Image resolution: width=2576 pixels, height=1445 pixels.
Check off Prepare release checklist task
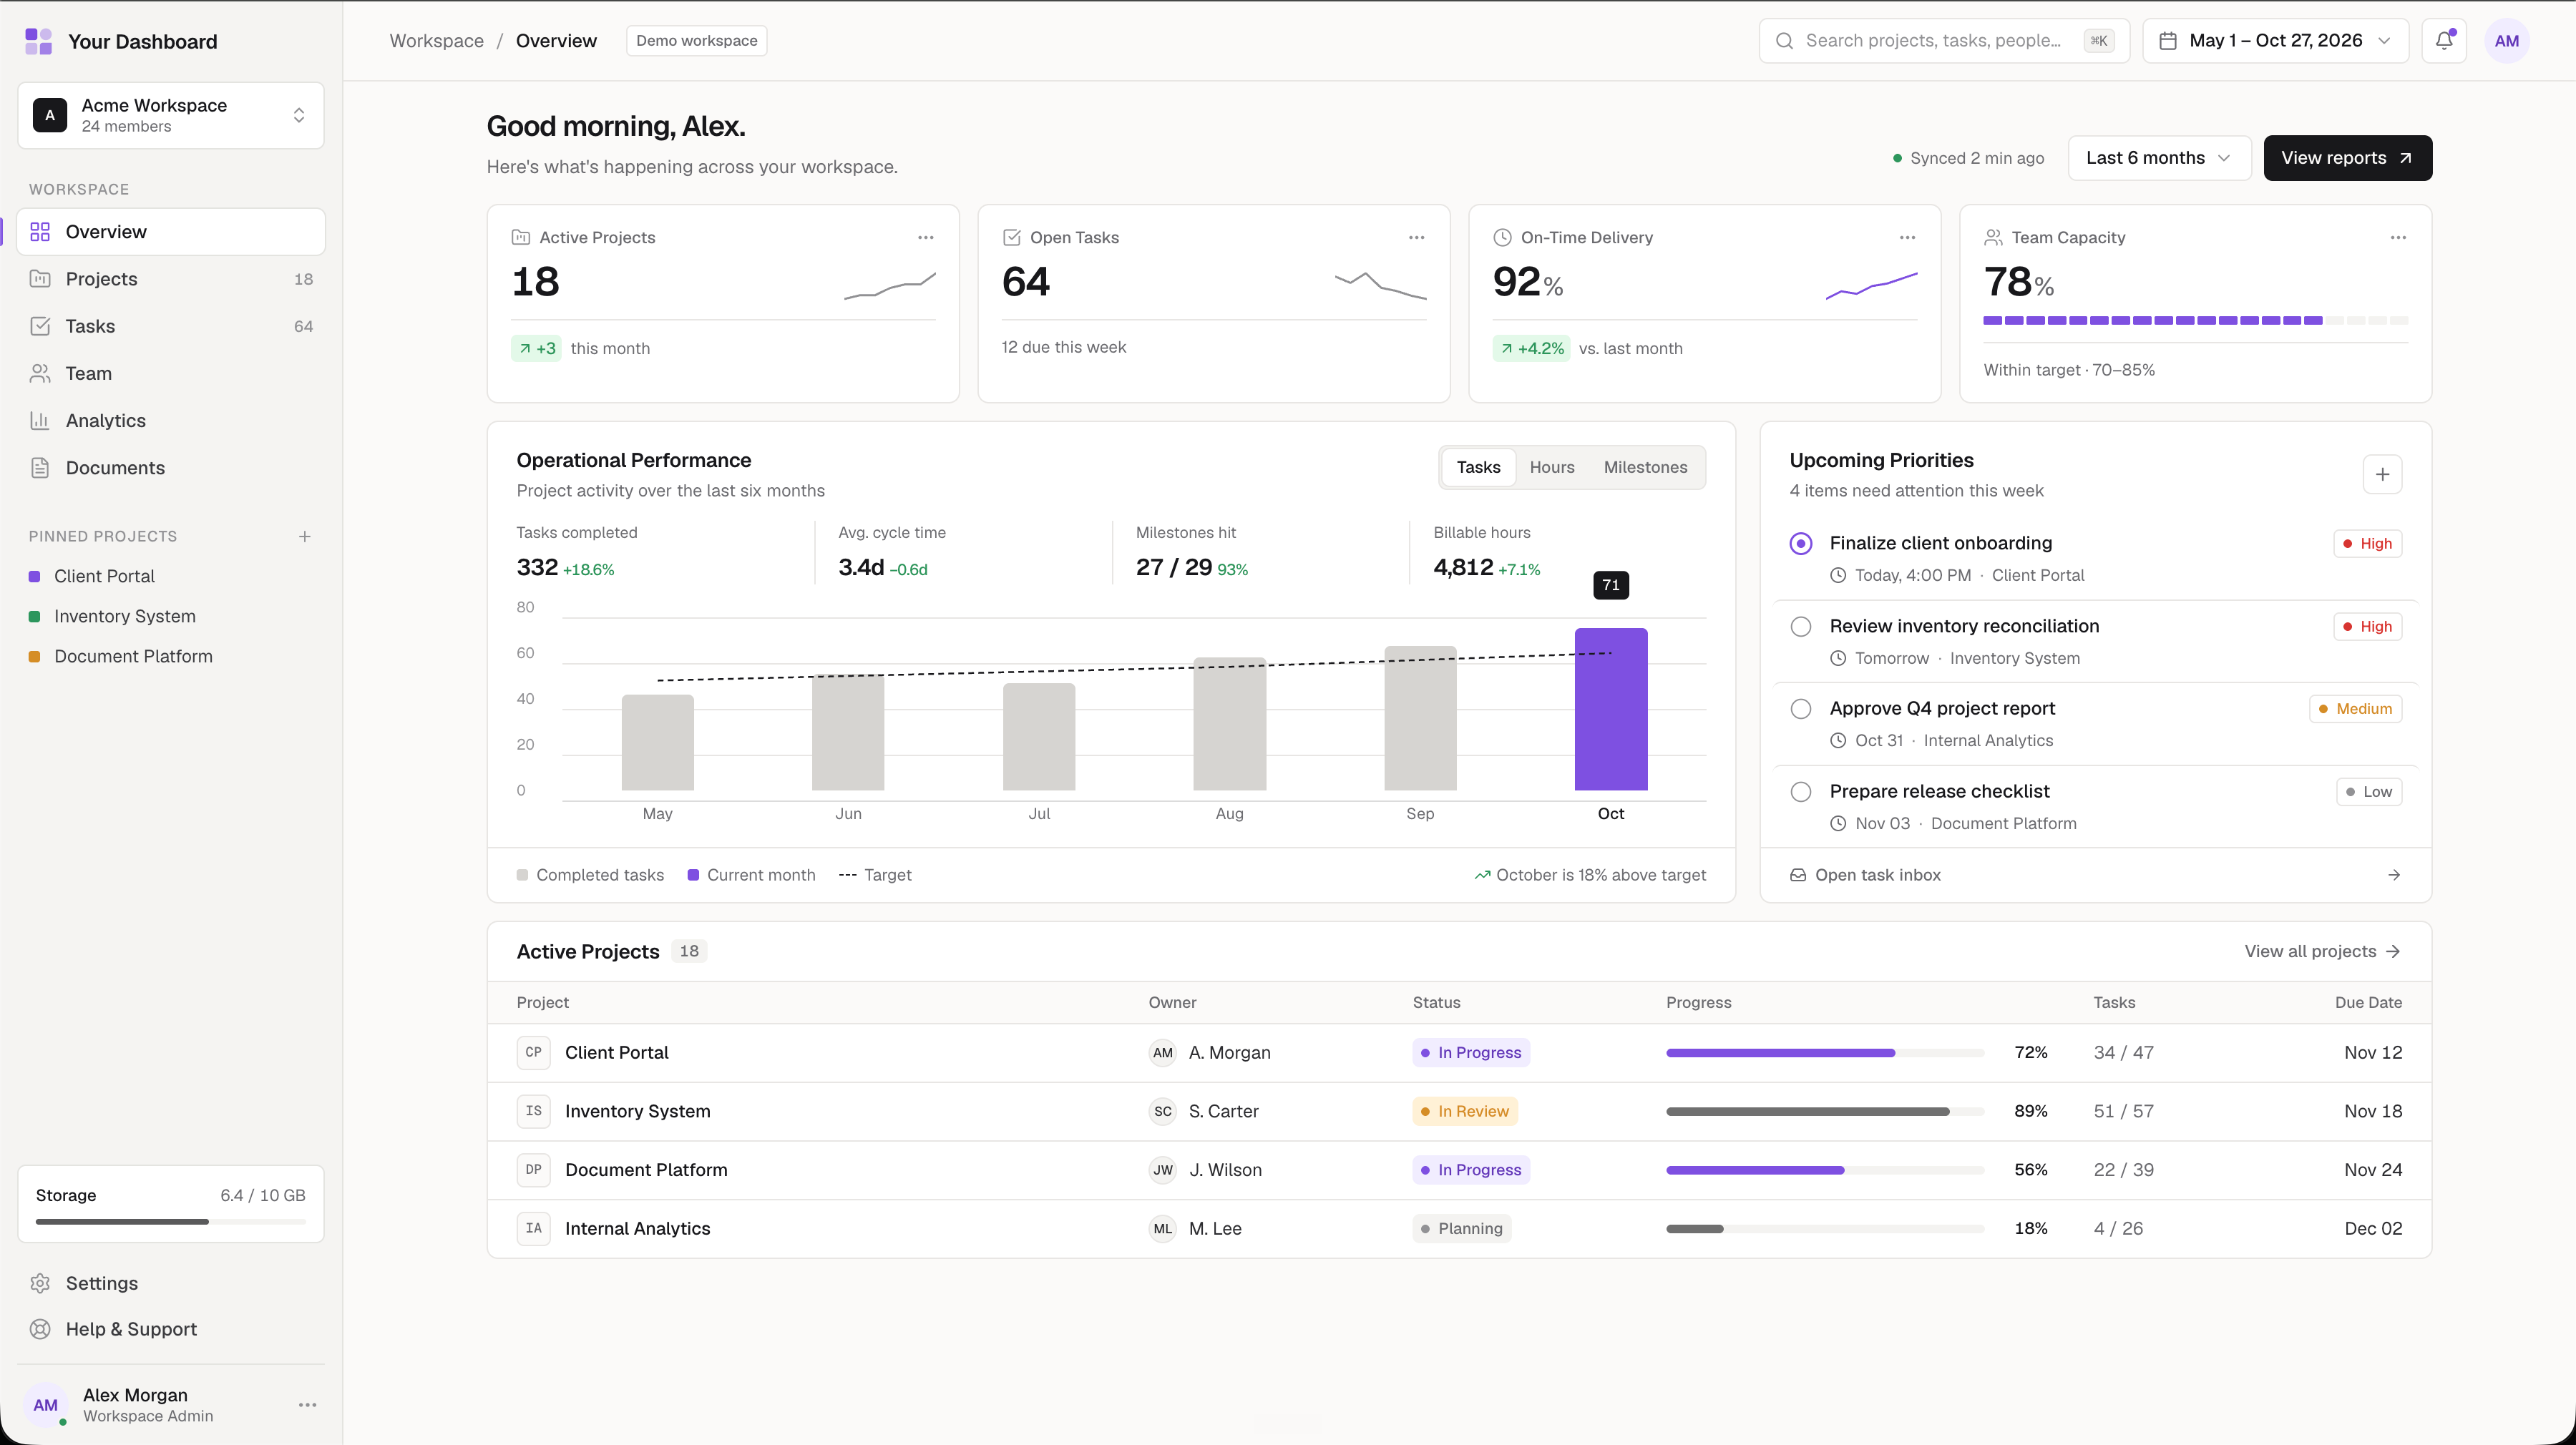click(1800, 792)
